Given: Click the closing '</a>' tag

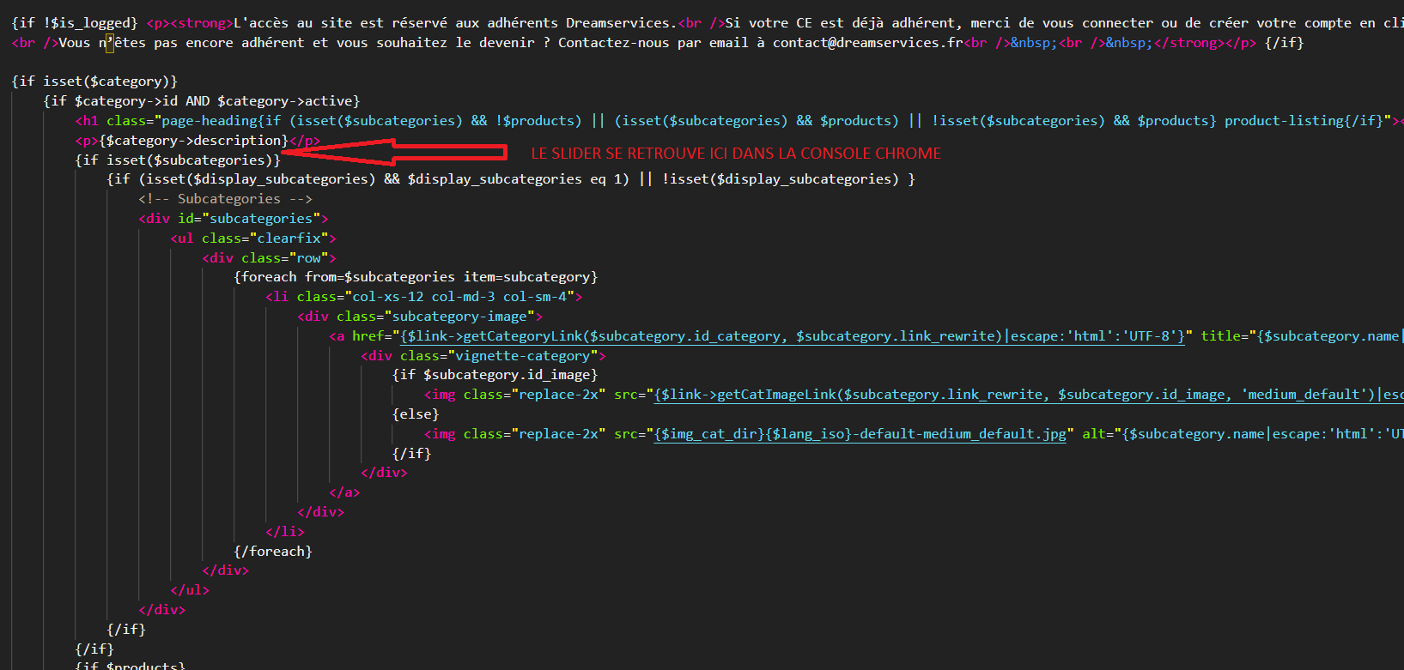Looking at the screenshot, I should tap(344, 492).
